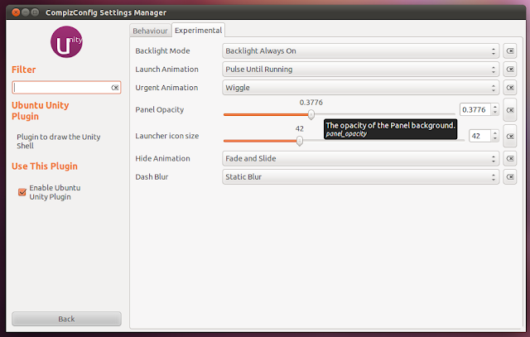Clear the Filter search field
This screenshot has width=530, height=337.
click(115, 88)
